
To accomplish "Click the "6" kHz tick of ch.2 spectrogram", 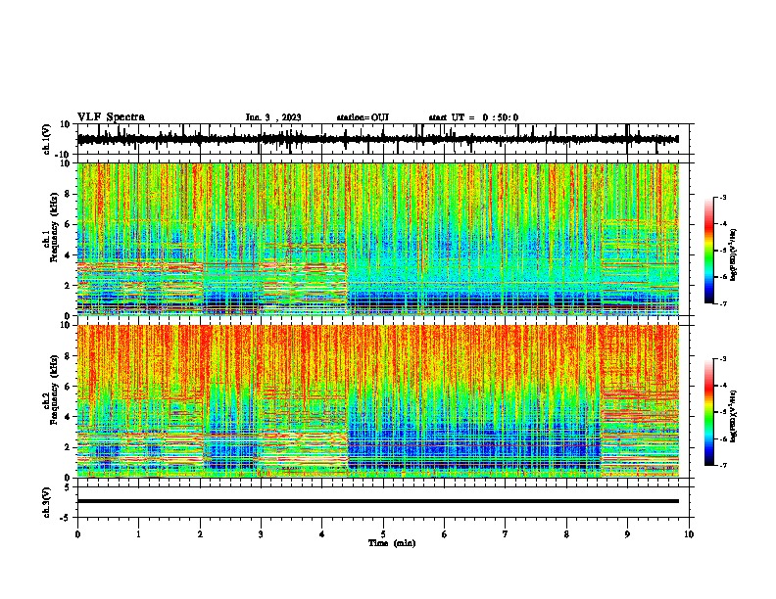I will pos(68,386).
